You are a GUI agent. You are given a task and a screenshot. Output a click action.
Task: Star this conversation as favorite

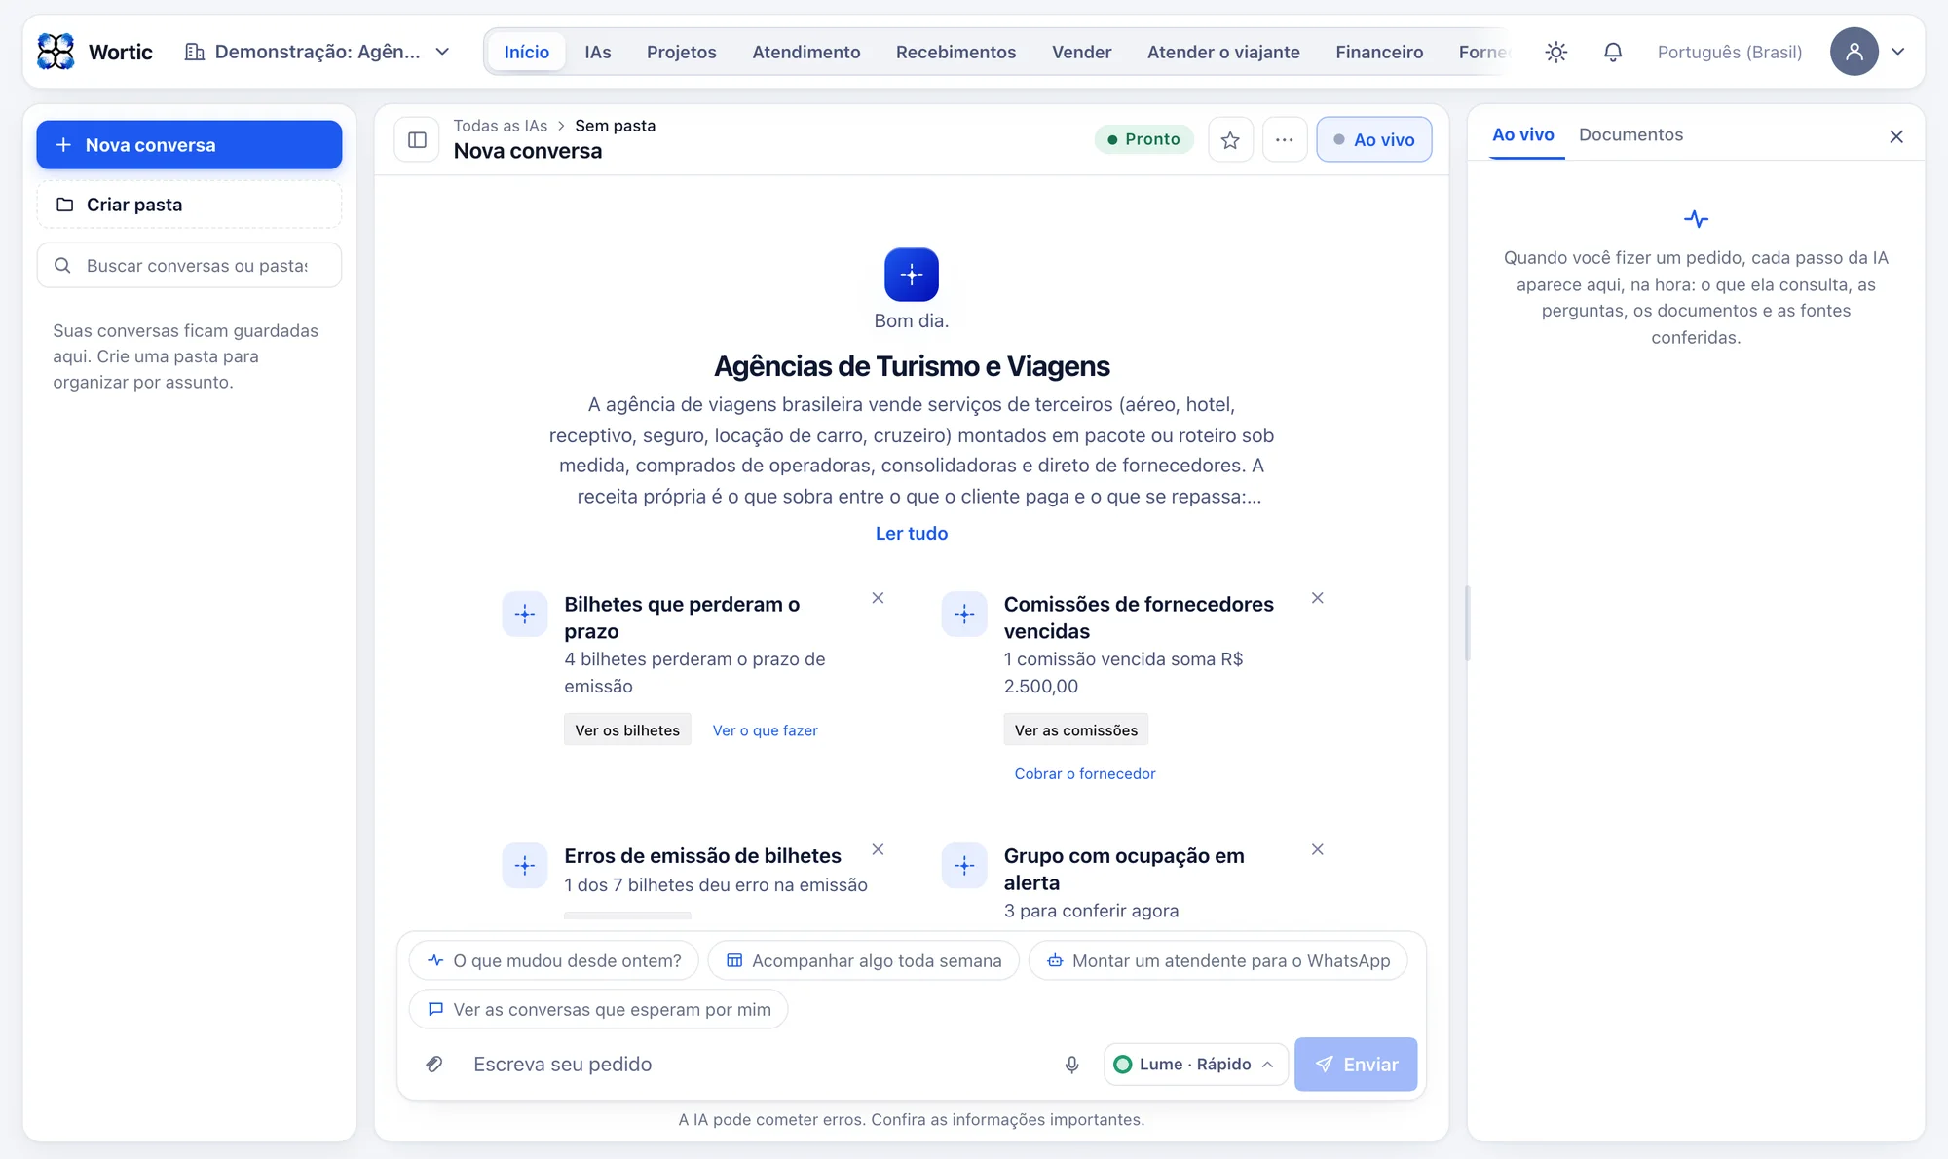(1230, 139)
